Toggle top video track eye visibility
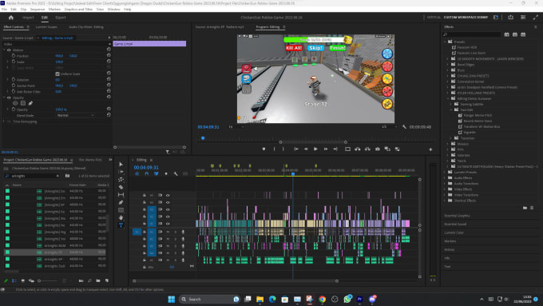 click(x=168, y=195)
